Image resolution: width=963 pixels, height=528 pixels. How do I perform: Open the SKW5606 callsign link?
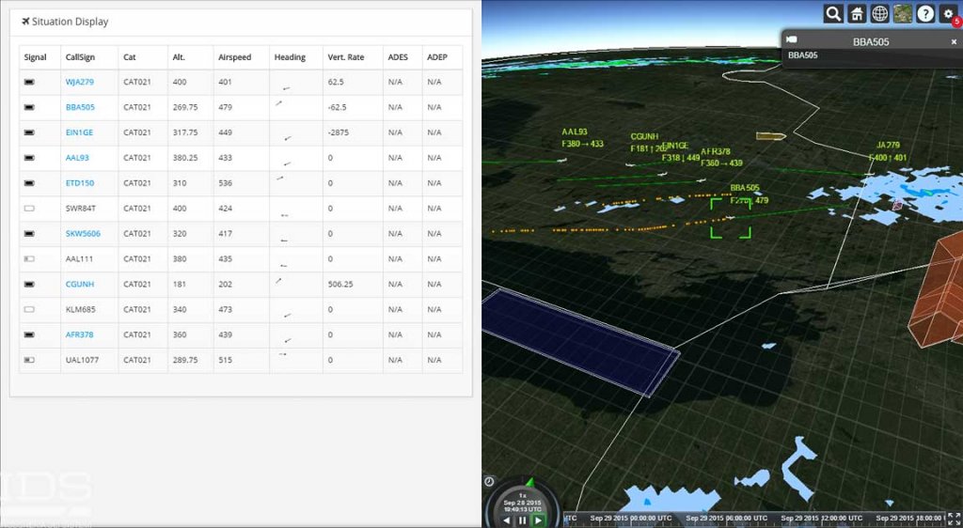83,234
